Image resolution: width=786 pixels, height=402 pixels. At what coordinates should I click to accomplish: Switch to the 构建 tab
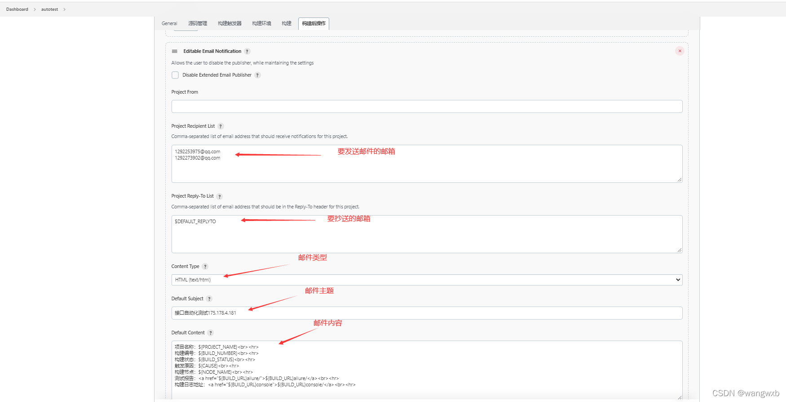click(x=287, y=23)
